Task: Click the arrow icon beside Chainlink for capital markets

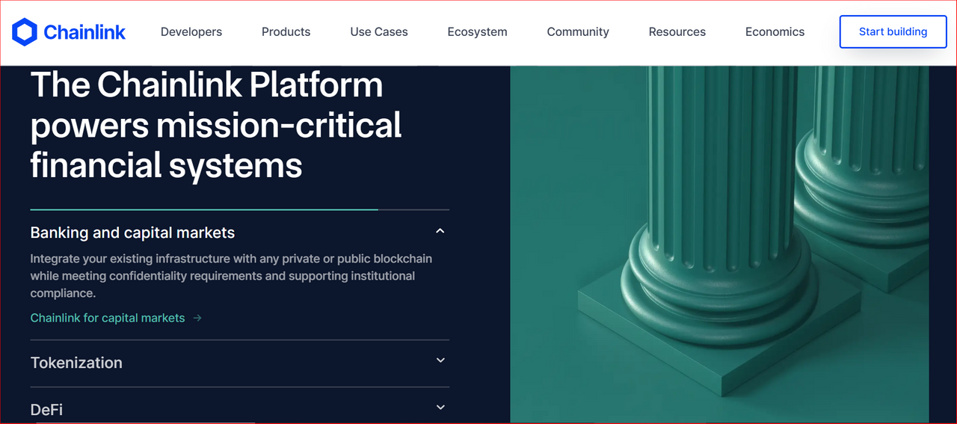Action: (197, 318)
